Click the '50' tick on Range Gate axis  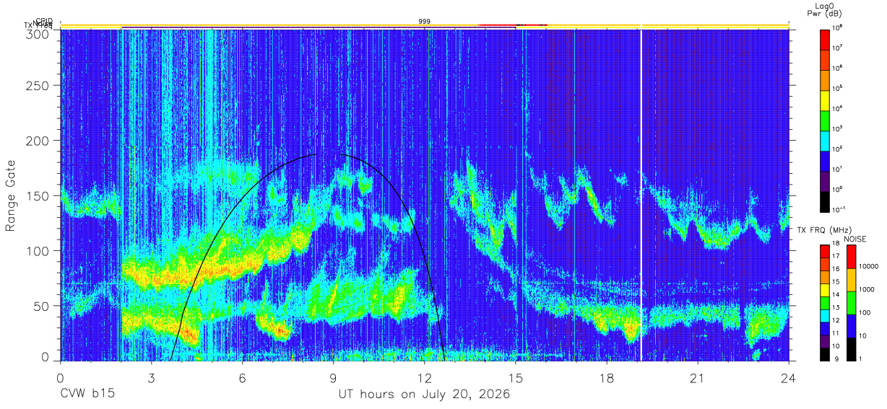(x=42, y=306)
